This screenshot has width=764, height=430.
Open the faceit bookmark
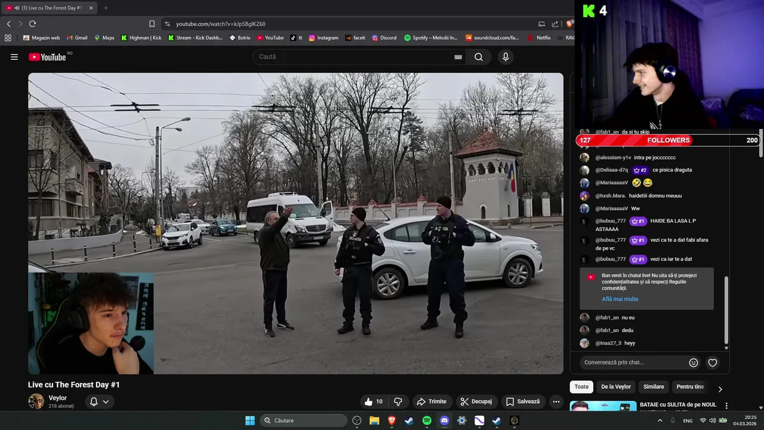355,38
